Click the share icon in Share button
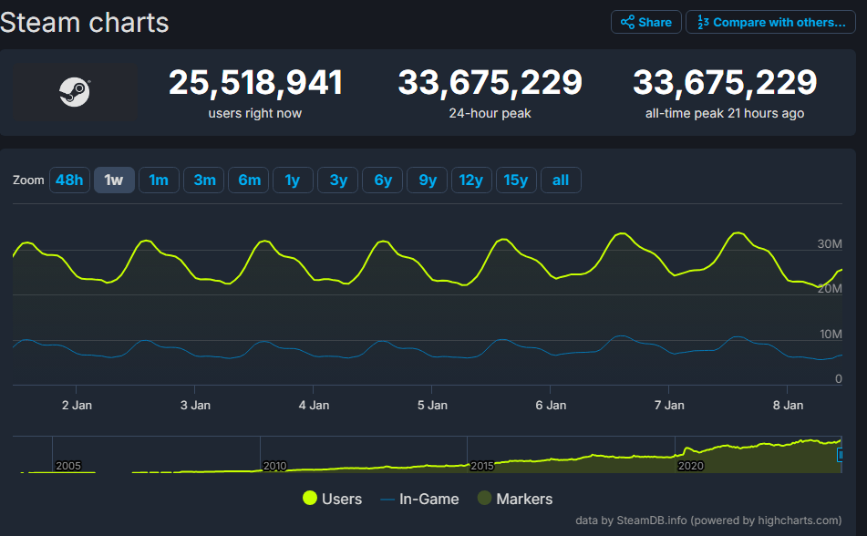Viewport: 867px width, 536px height. click(x=627, y=22)
